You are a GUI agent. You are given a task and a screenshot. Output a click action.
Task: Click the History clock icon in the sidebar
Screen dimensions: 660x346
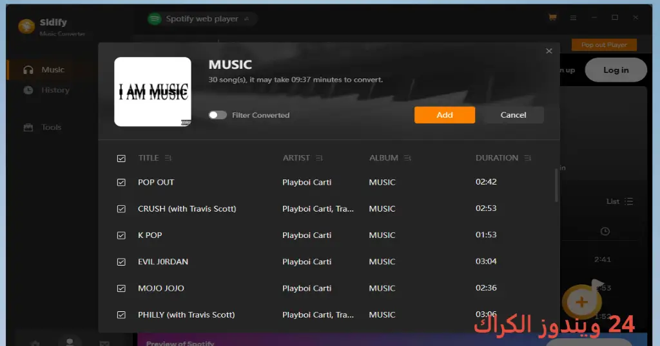pyautogui.click(x=28, y=90)
